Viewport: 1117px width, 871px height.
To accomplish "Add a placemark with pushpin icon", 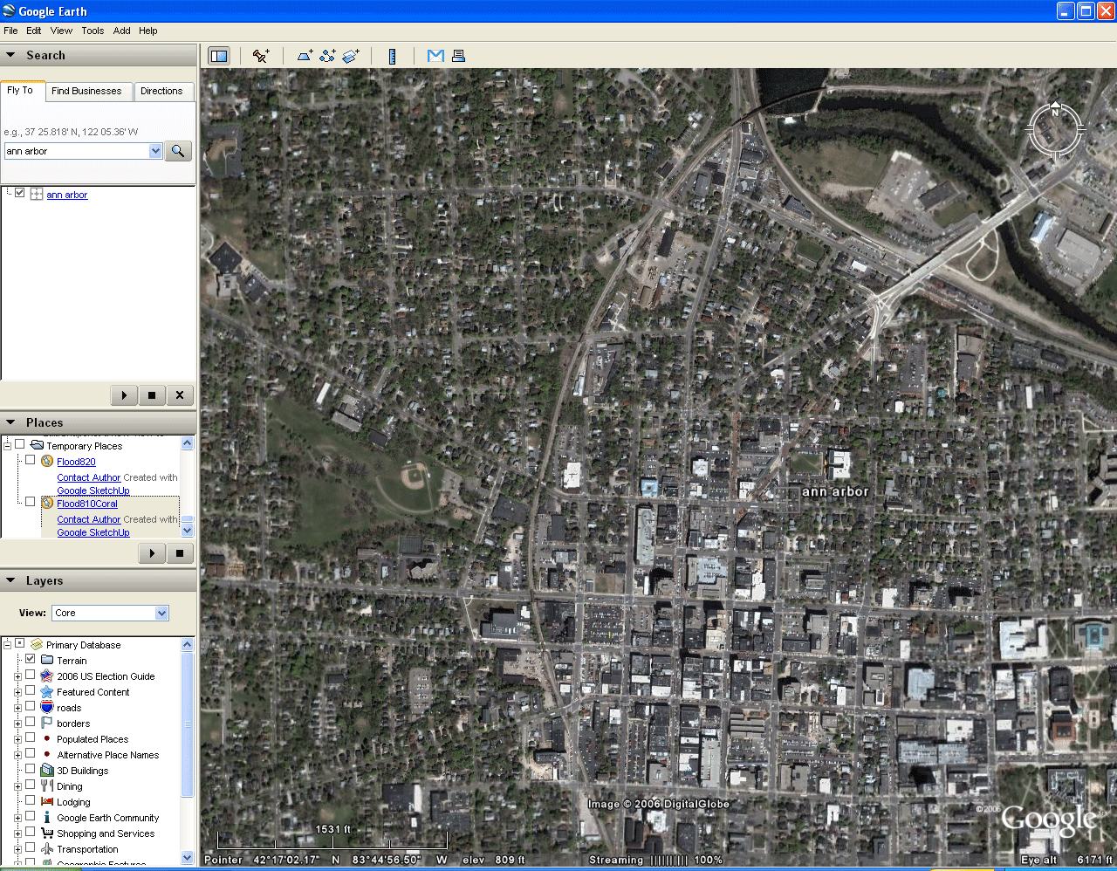I will click(x=261, y=56).
